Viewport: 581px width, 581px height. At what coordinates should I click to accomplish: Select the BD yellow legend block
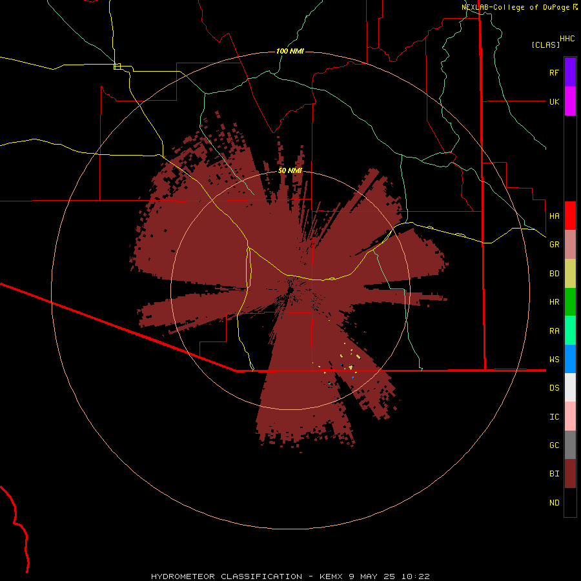pyautogui.click(x=570, y=274)
